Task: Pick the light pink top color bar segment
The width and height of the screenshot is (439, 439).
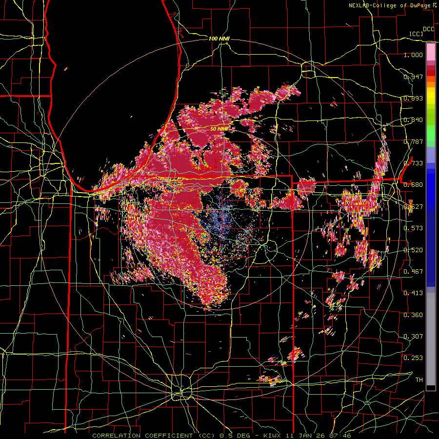Action: 431,52
